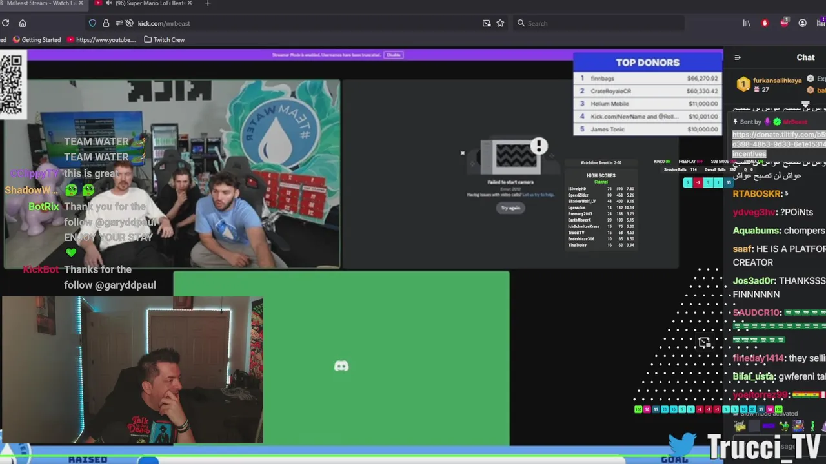The image size is (826, 464).
Task: Click the popout miniplayer icon over Plinko board
Action: [x=704, y=342]
